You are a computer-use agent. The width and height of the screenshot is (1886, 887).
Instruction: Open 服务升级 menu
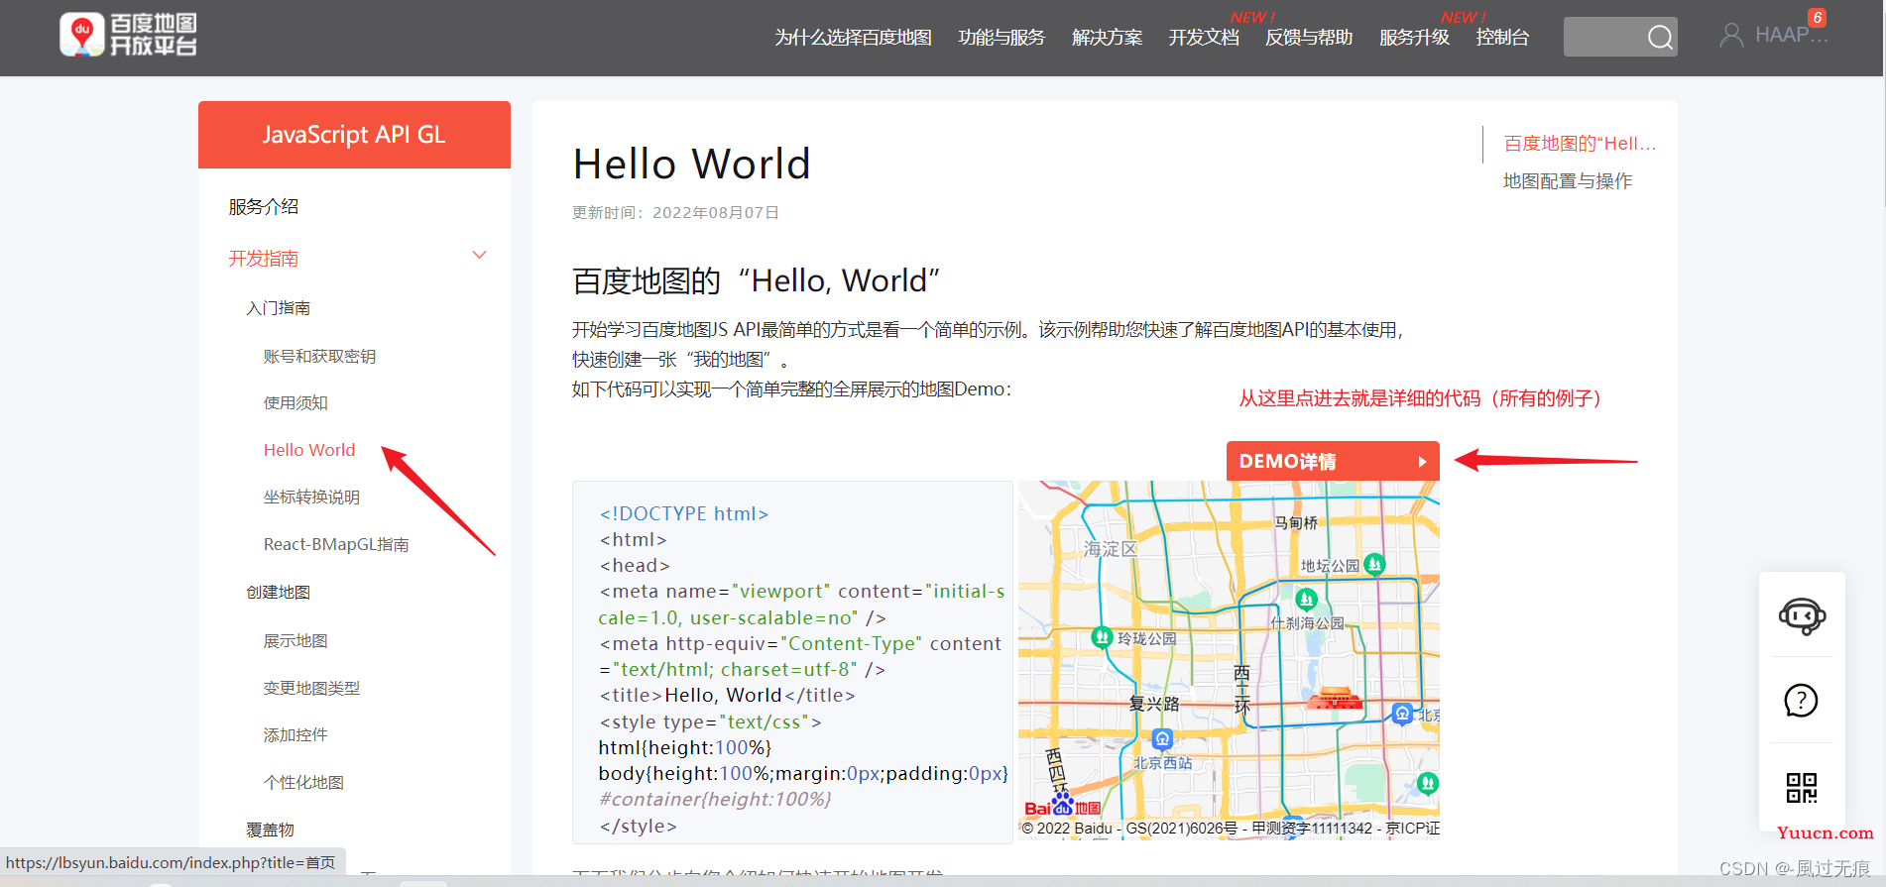[1414, 38]
